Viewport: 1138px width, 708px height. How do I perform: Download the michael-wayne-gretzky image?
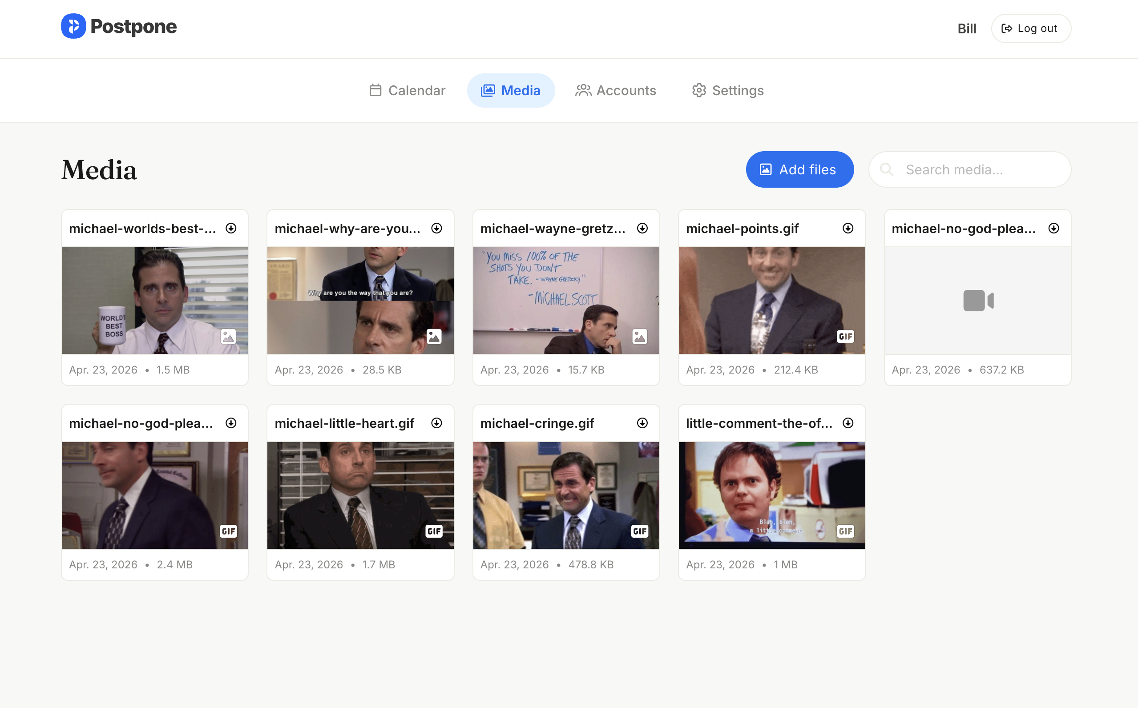click(642, 228)
